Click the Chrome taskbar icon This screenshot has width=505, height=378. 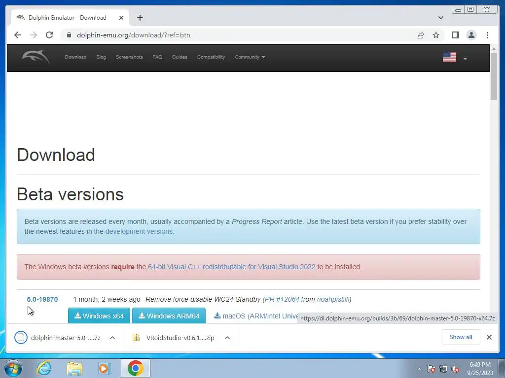pos(135,368)
